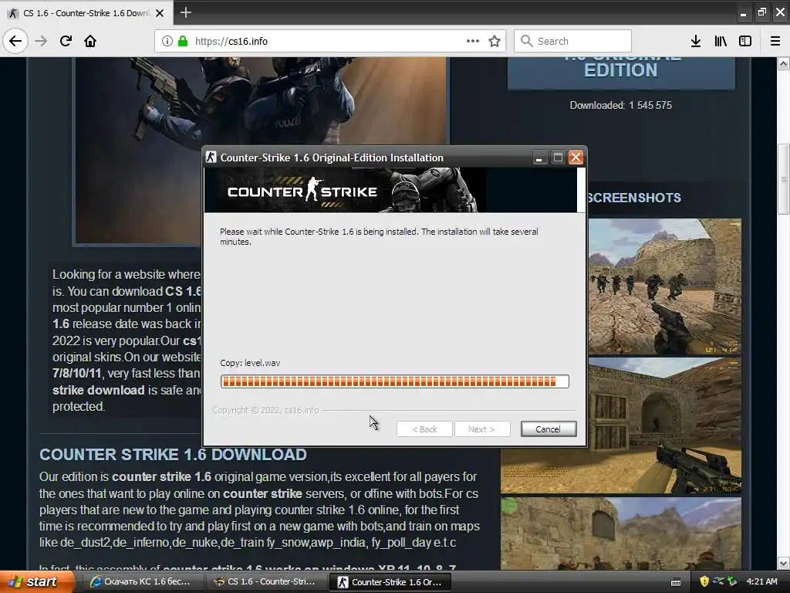
Task: Open the Windows start menu
Action: (x=36, y=581)
